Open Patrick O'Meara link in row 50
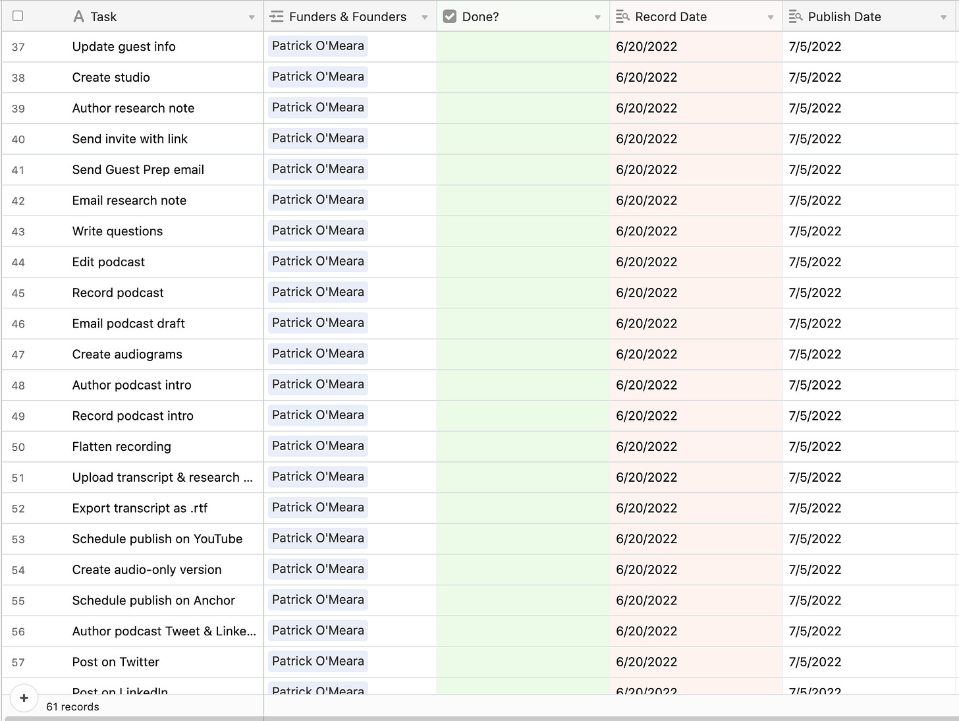The width and height of the screenshot is (959, 721). pos(318,446)
